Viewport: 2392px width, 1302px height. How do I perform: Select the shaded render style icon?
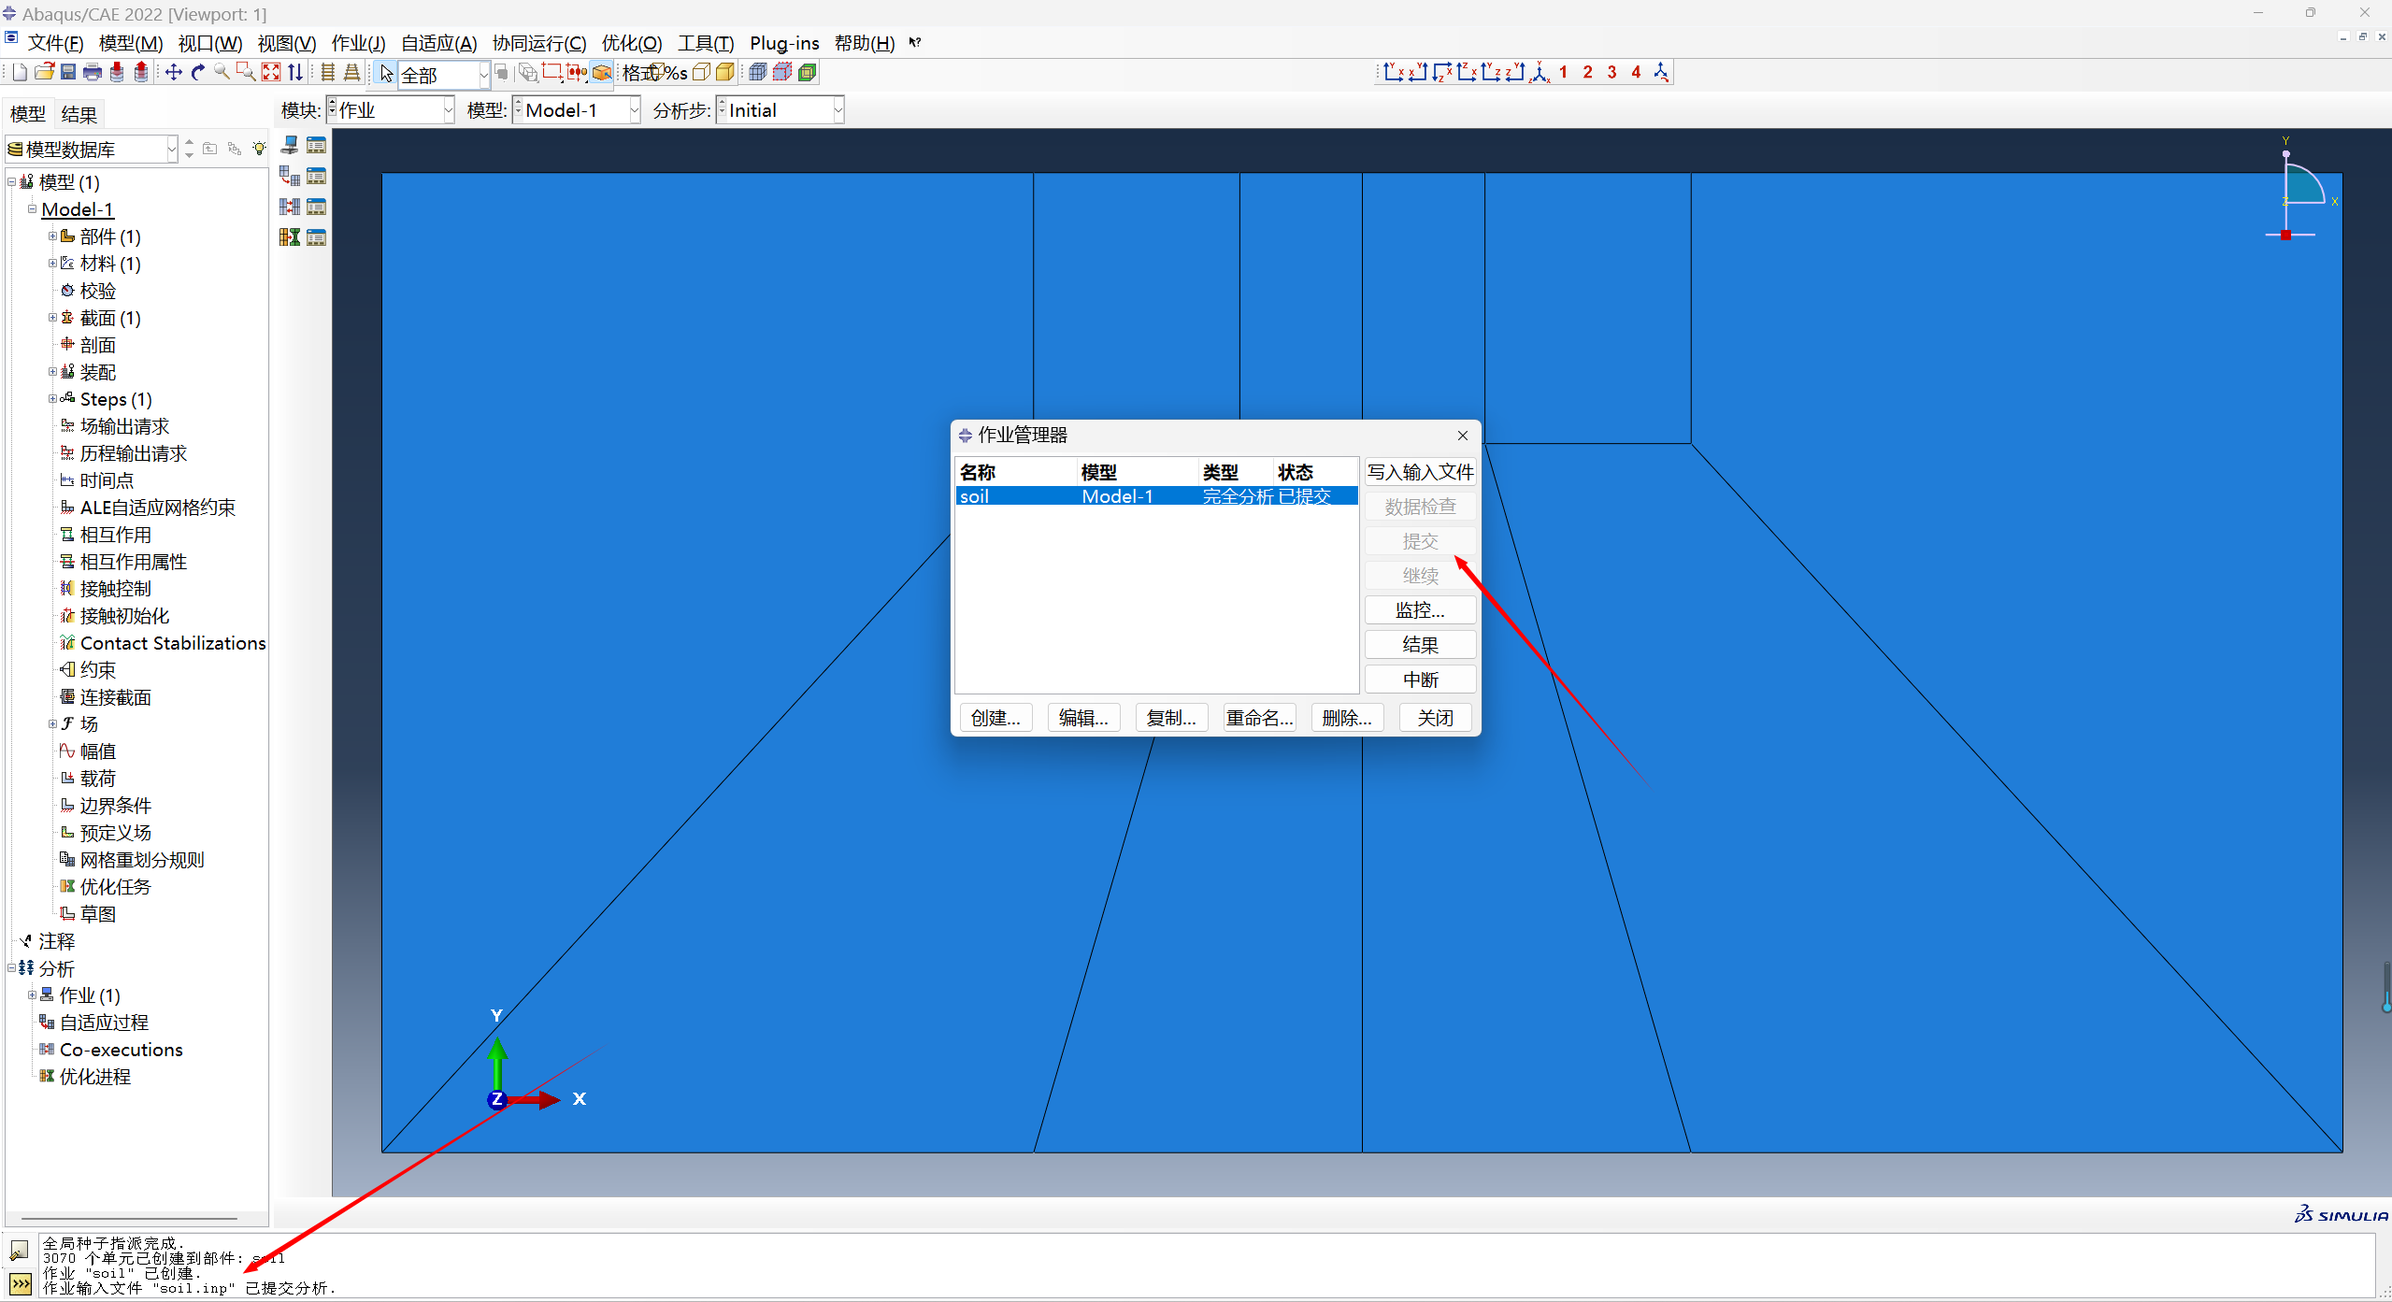(x=725, y=72)
